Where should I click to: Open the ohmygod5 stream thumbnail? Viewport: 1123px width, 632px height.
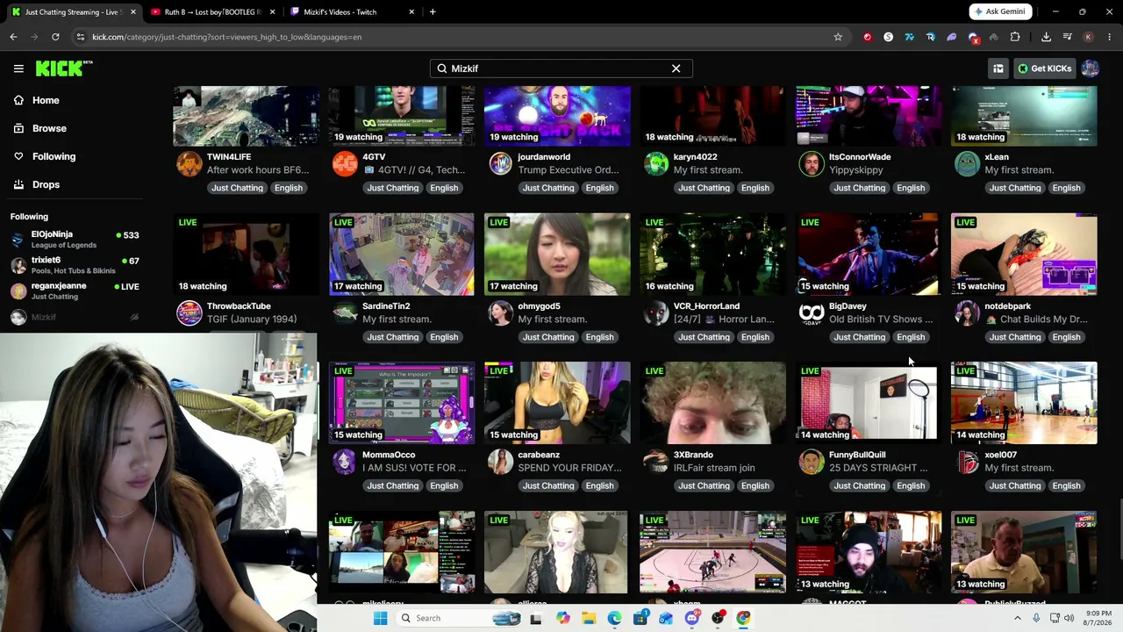click(557, 254)
